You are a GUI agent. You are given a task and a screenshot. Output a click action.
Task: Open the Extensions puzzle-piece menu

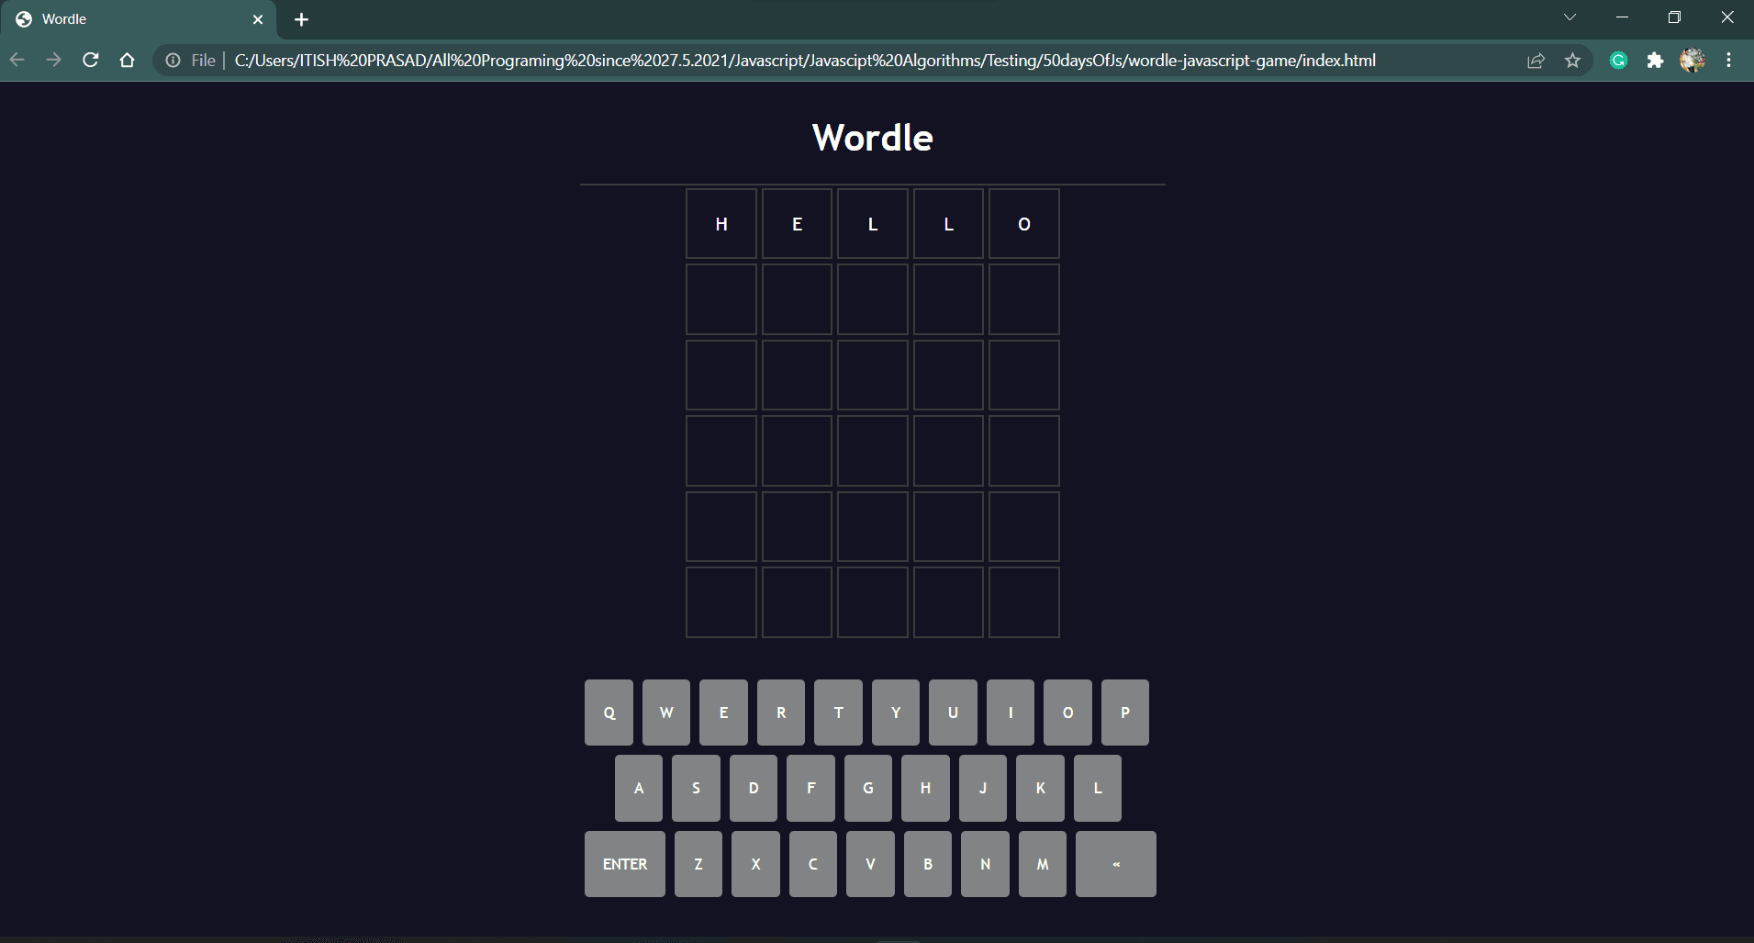click(x=1655, y=61)
